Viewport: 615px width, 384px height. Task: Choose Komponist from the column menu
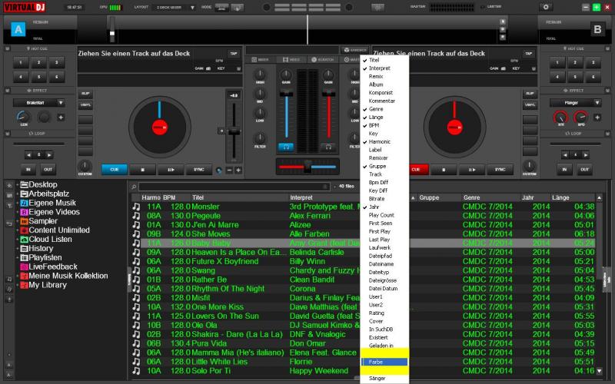[381, 93]
